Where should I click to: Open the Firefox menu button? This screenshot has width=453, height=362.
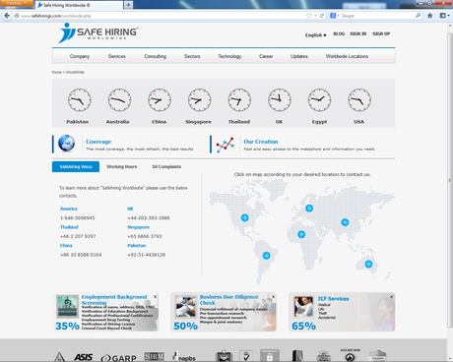17,3
